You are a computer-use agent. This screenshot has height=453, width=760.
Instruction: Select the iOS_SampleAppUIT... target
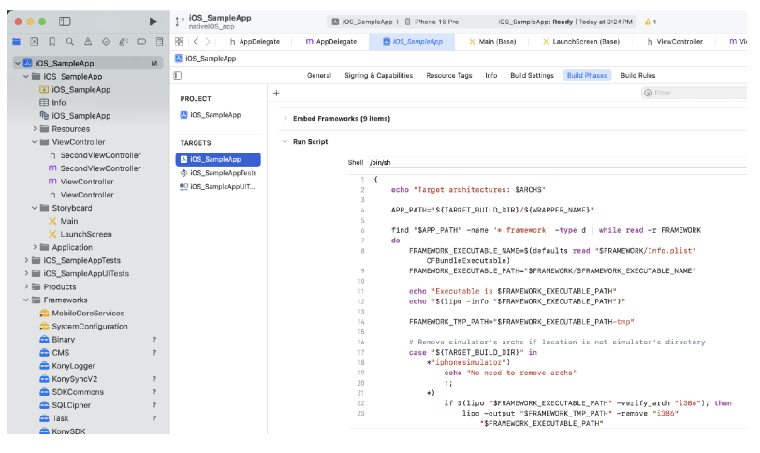pos(219,187)
